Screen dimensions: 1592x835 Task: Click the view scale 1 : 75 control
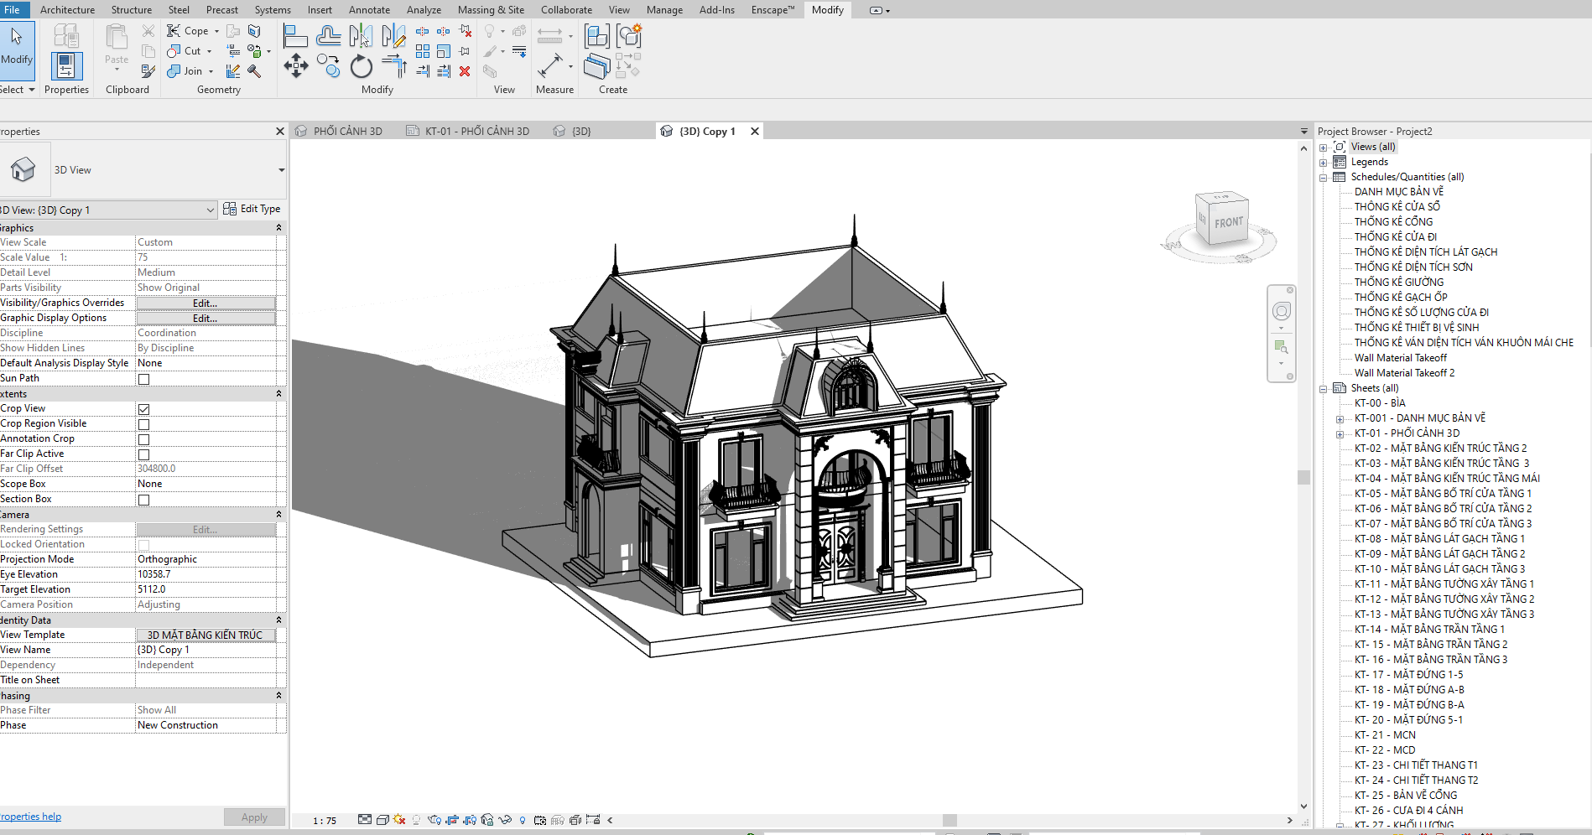coord(325,821)
